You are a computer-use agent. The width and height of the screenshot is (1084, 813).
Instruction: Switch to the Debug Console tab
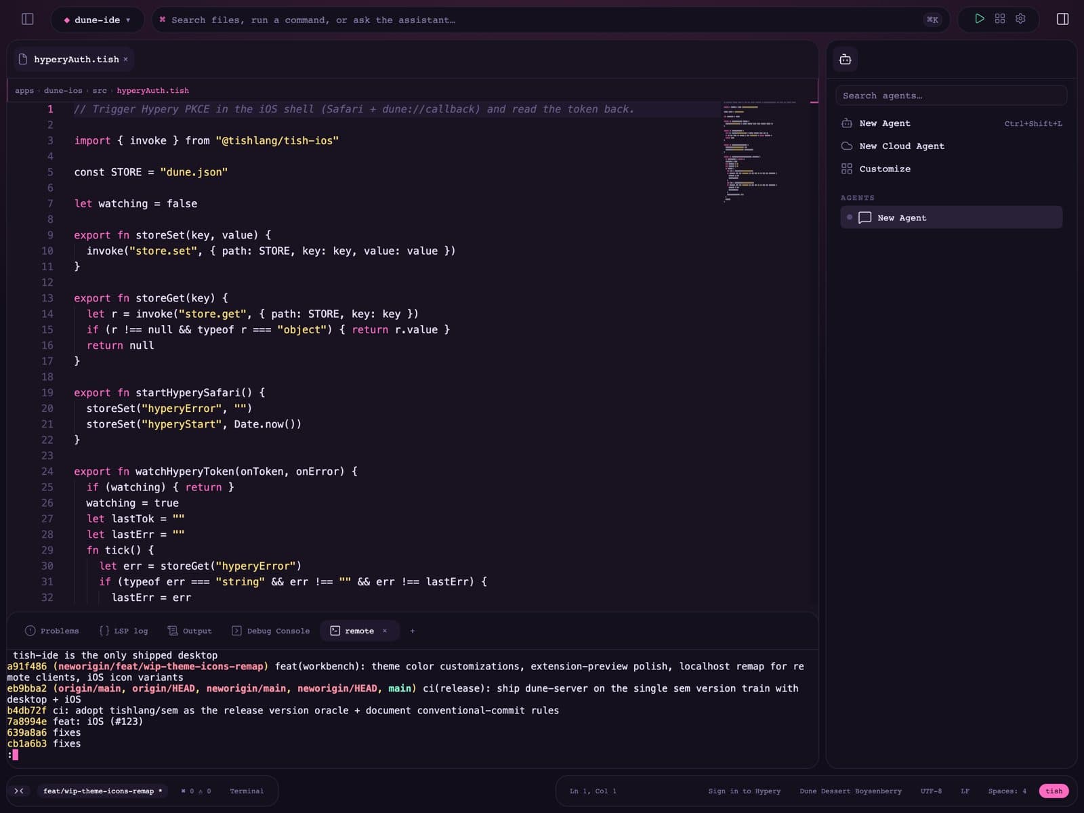270,631
